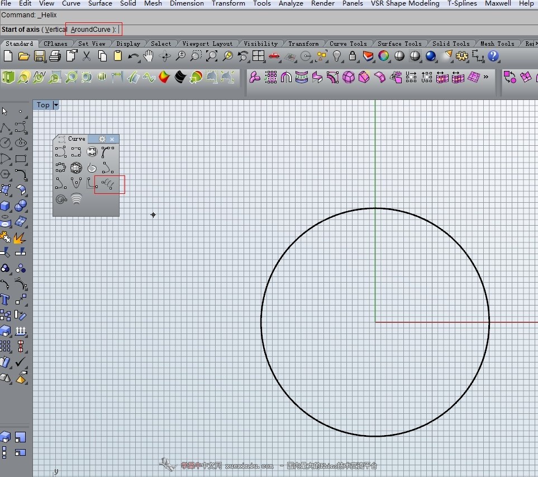The width and height of the screenshot is (538, 477).
Task: Close the floating Curve palette
Action: (112, 139)
